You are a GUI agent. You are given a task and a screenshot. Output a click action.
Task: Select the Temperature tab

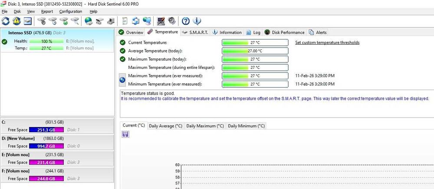point(163,32)
